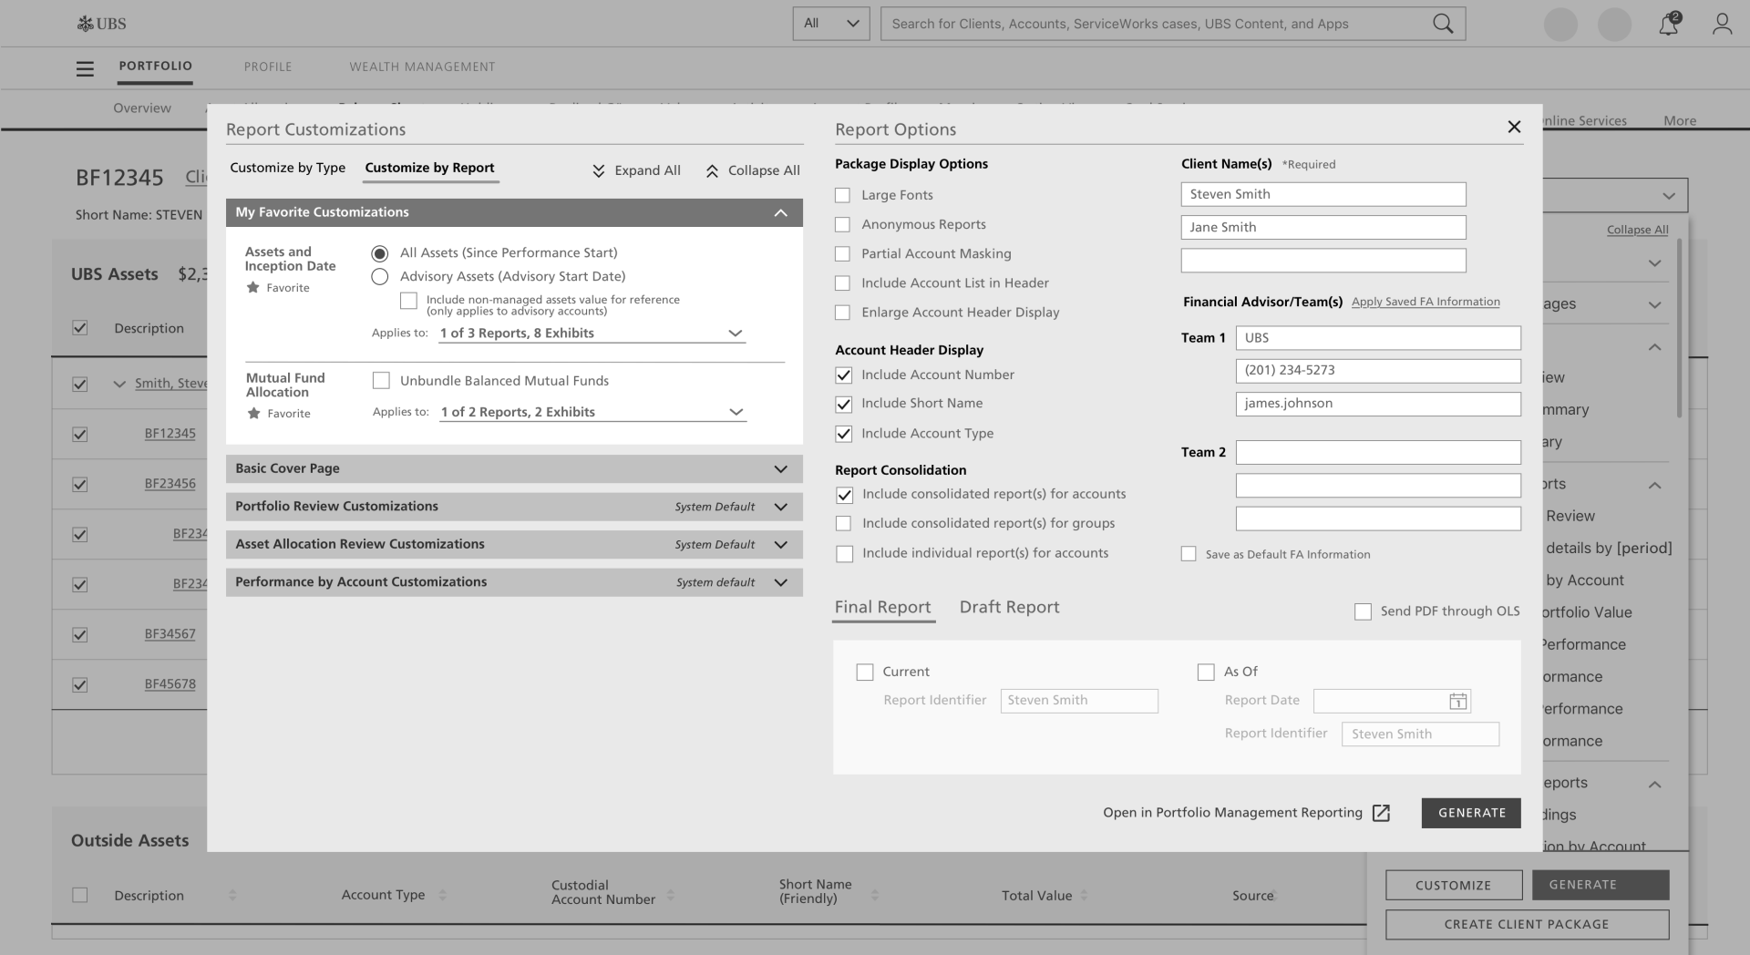Enable Partial Account Masking
This screenshot has height=955, width=1750.
[842, 253]
